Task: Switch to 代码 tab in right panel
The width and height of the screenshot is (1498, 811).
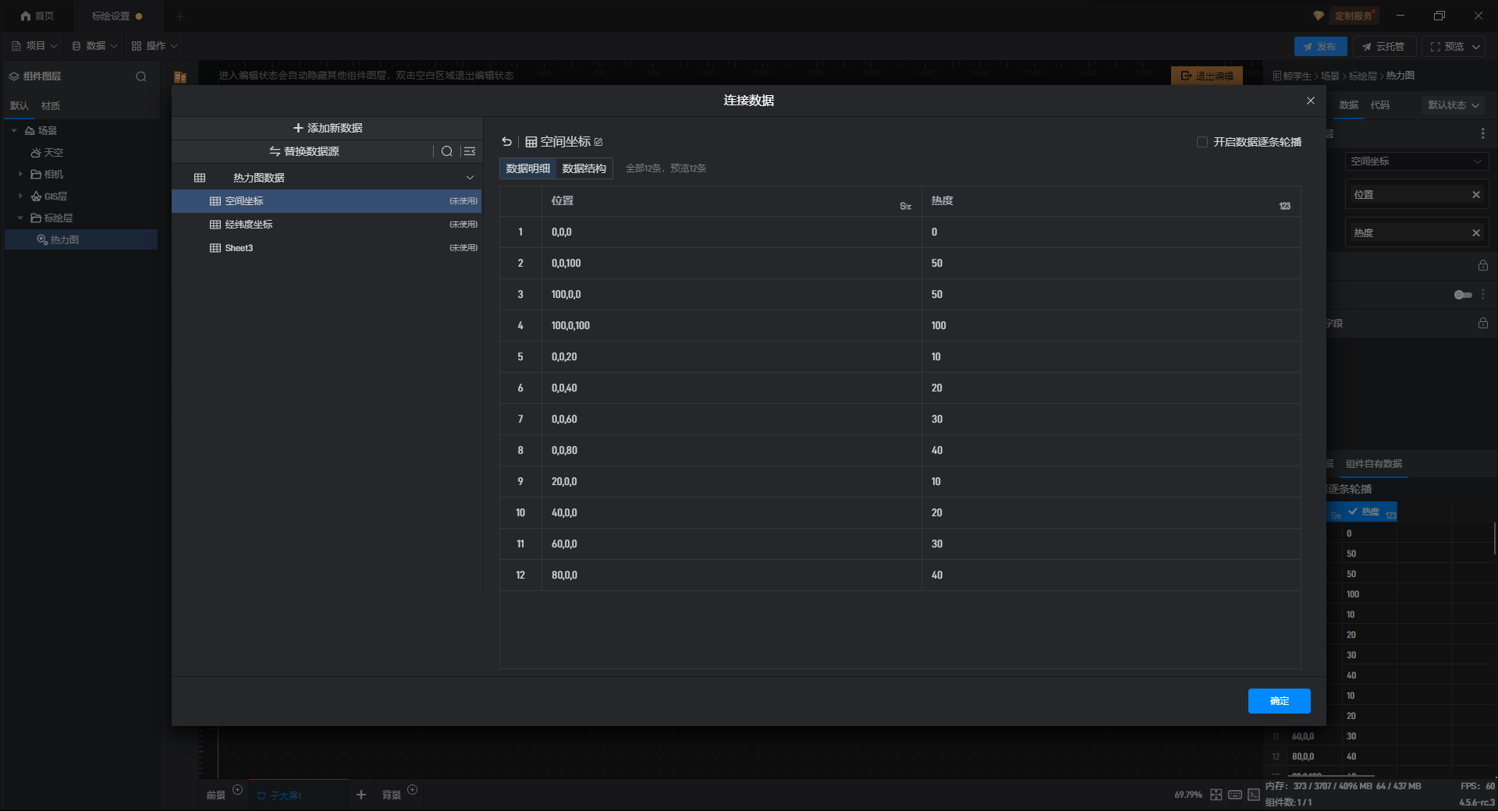Action: tap(1380, 105)
